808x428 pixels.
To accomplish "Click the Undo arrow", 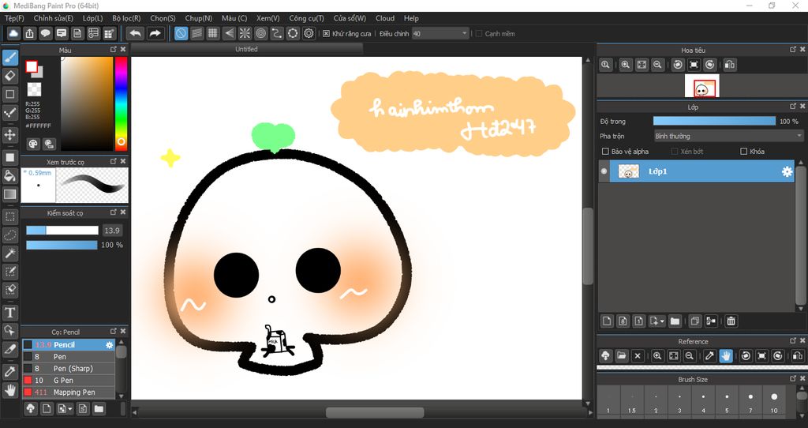I will (136, 33).
